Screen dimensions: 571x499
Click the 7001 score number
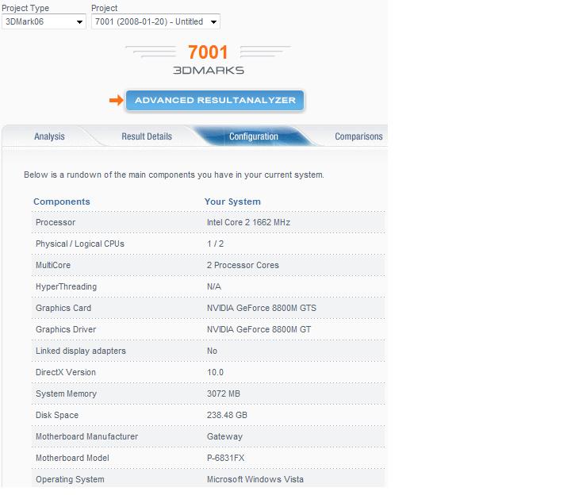click(208, 52)
